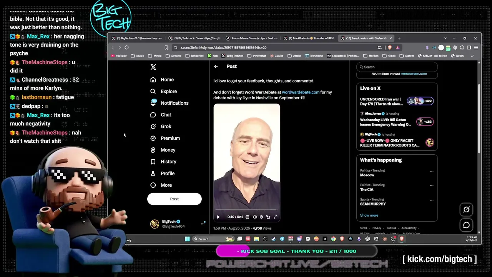Image resolution: width=492 pixels, height=277 pixels.
Task: Open the Gmail bookmarks folder
Action: (389, 56)
